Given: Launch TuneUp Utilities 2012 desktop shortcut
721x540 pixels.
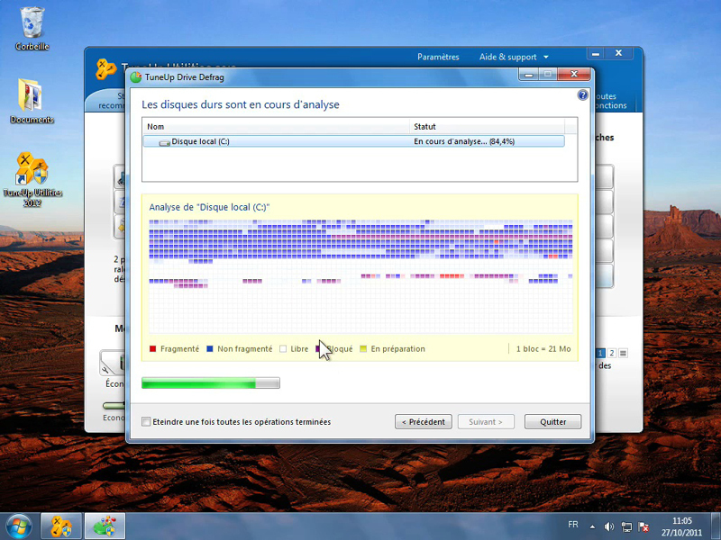Looking at the screenshot, I should (x=32, y=179).
